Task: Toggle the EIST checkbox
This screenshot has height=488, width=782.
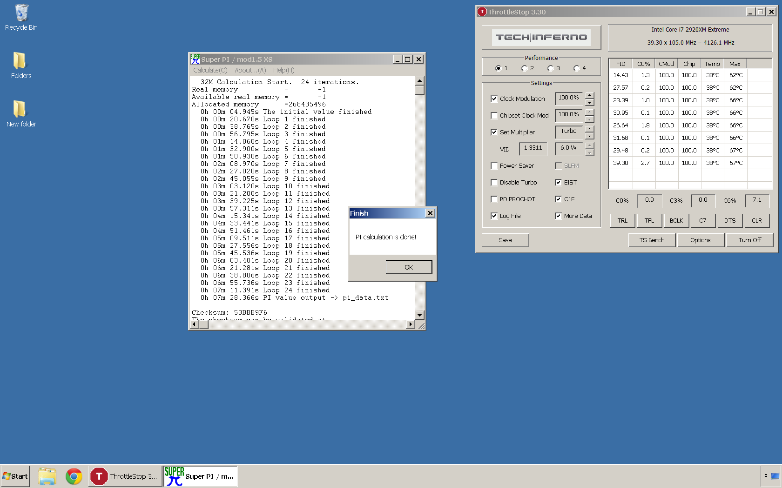Action: click(558, 182)
